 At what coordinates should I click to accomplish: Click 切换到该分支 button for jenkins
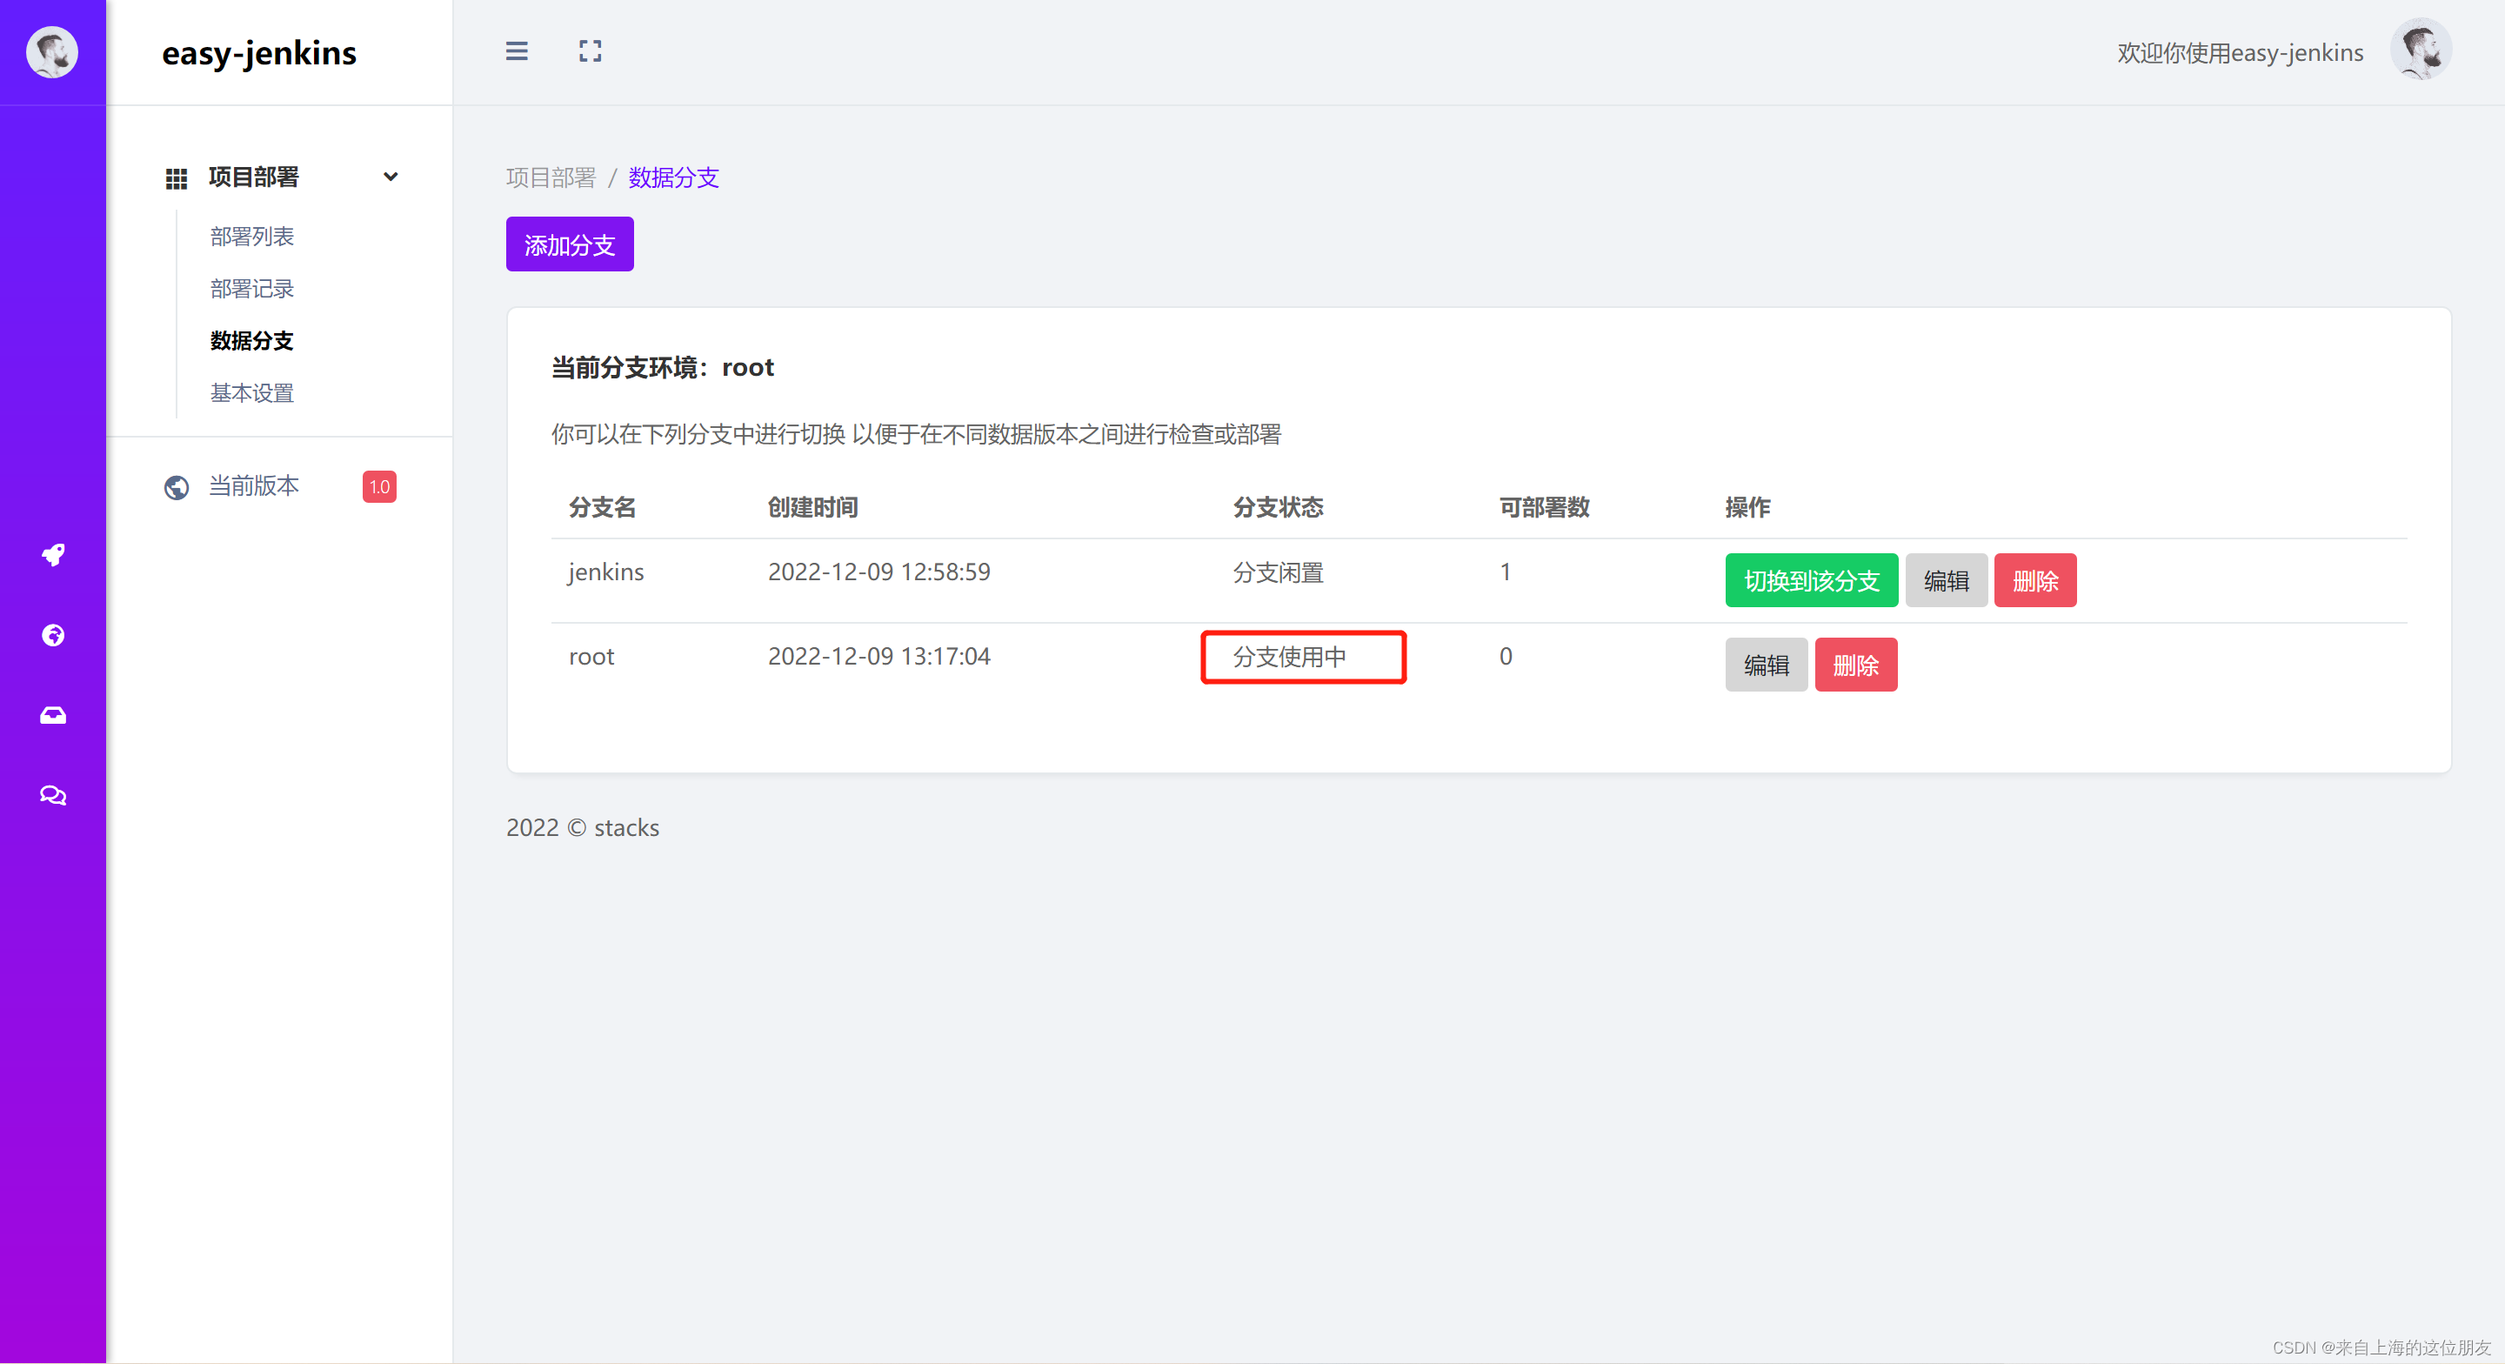coord(1810,579)
